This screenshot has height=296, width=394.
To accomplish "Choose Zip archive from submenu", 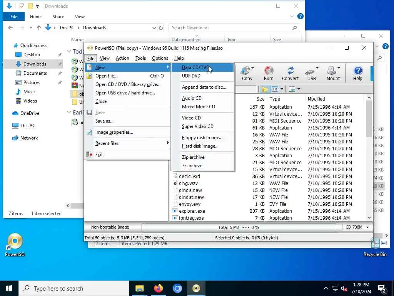I will (202, 157).
